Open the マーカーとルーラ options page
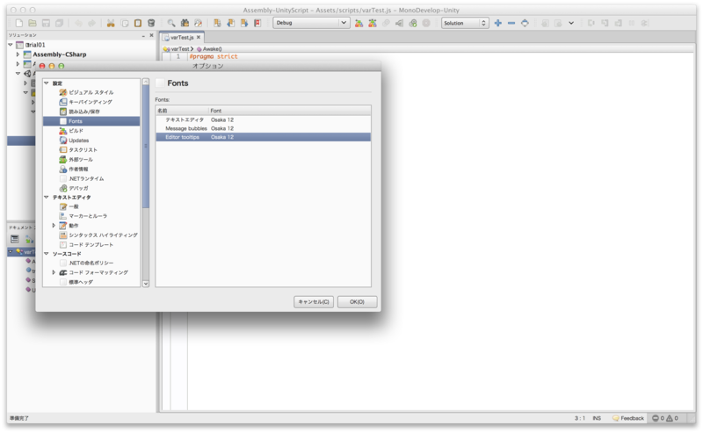The image size is (703, 433). pyautogui.click(x=87, y=216)
